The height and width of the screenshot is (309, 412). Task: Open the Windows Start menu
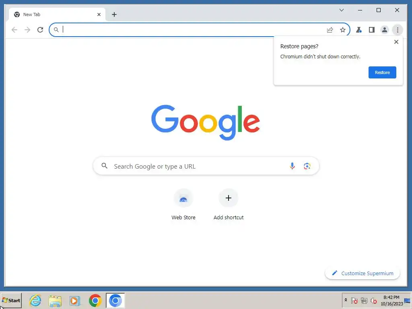11,300
